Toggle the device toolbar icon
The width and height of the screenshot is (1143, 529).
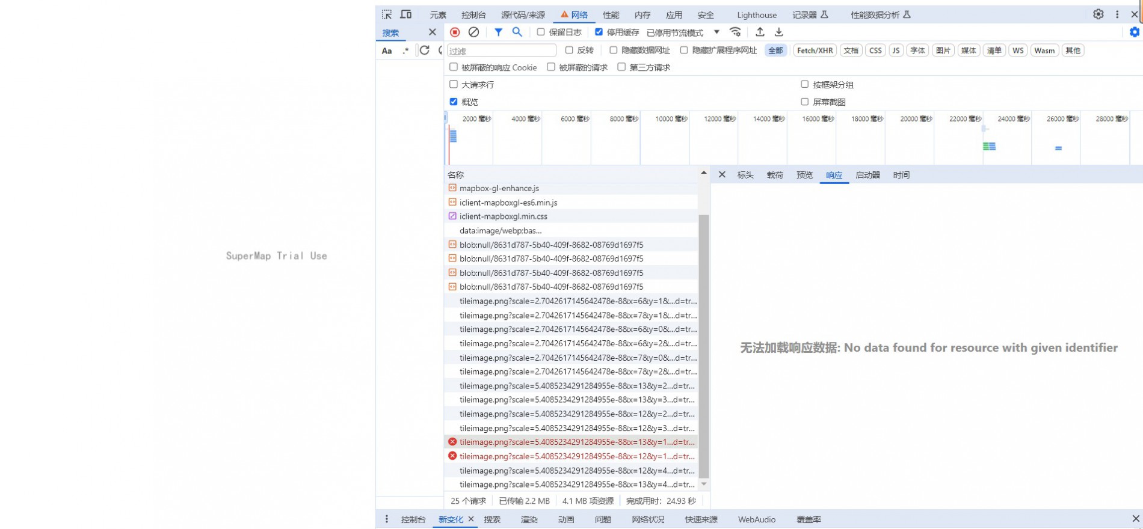406,14
